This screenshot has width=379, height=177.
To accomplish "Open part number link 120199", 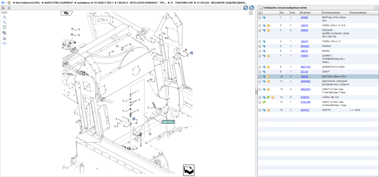I will pos(304,76).
